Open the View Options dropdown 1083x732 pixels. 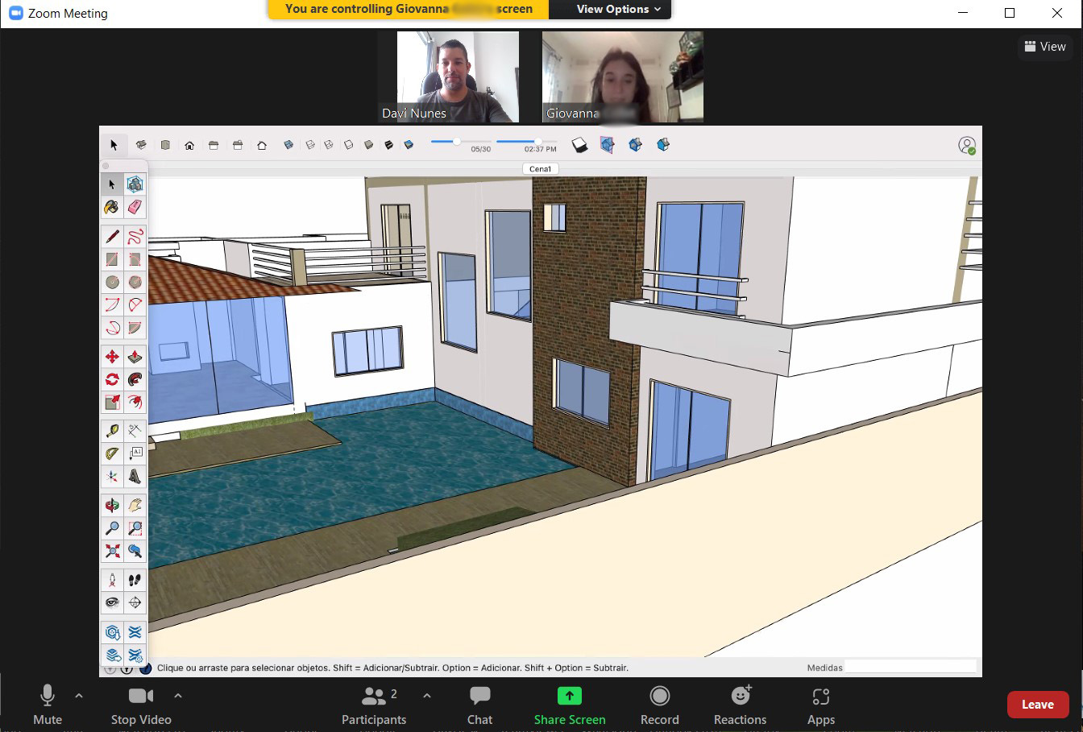click(x=610, y=9)
